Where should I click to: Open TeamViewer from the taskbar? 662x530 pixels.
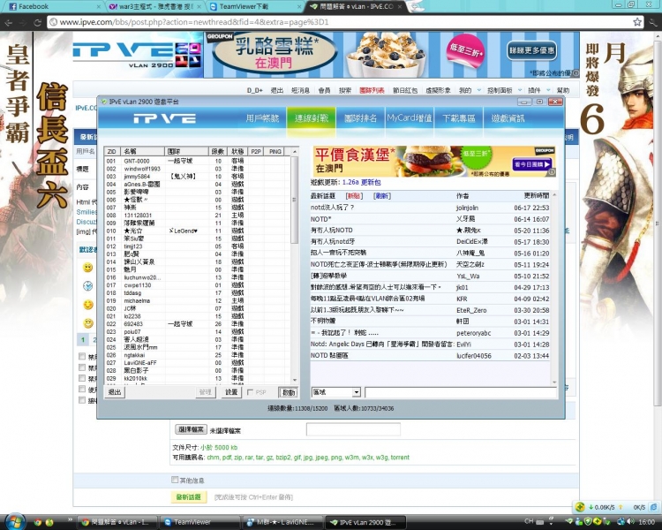tap(199, 522)
